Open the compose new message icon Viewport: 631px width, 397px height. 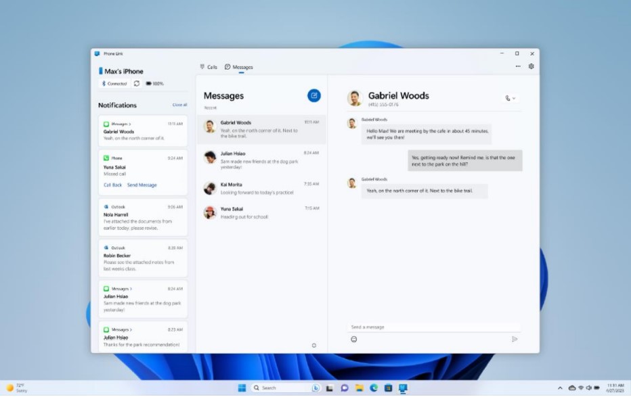click(313, 95)
